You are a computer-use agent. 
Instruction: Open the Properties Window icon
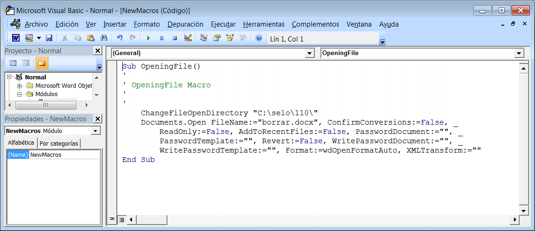pos(216,38)
